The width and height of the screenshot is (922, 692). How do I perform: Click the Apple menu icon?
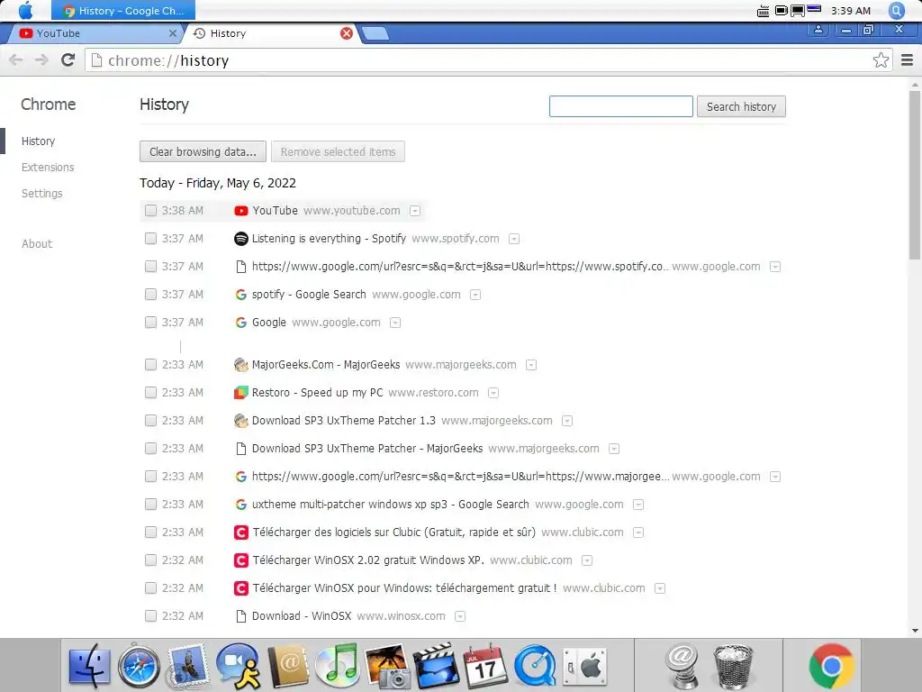(x=26, y=11)
